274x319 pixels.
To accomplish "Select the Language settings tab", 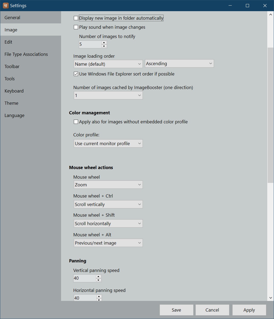I will (31, 115).
